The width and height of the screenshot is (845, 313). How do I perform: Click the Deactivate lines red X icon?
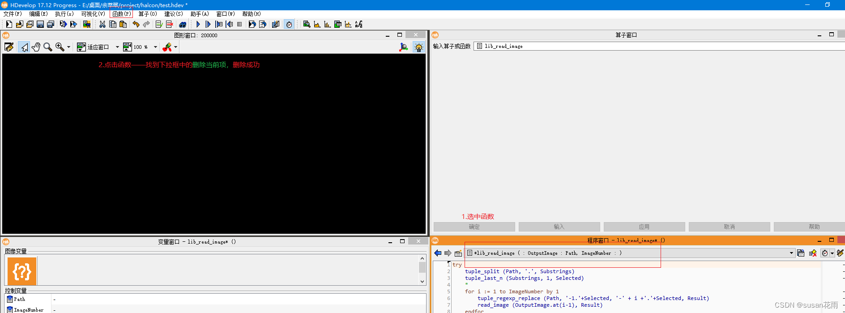pos(170,24)
